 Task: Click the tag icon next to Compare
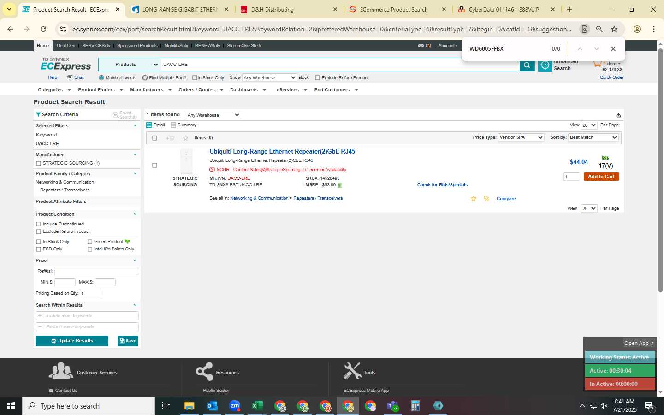click(x=486, y=199)
